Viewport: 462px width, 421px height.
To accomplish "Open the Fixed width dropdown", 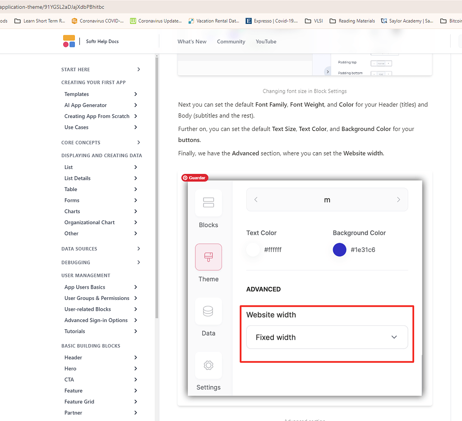I will (327, 337).
